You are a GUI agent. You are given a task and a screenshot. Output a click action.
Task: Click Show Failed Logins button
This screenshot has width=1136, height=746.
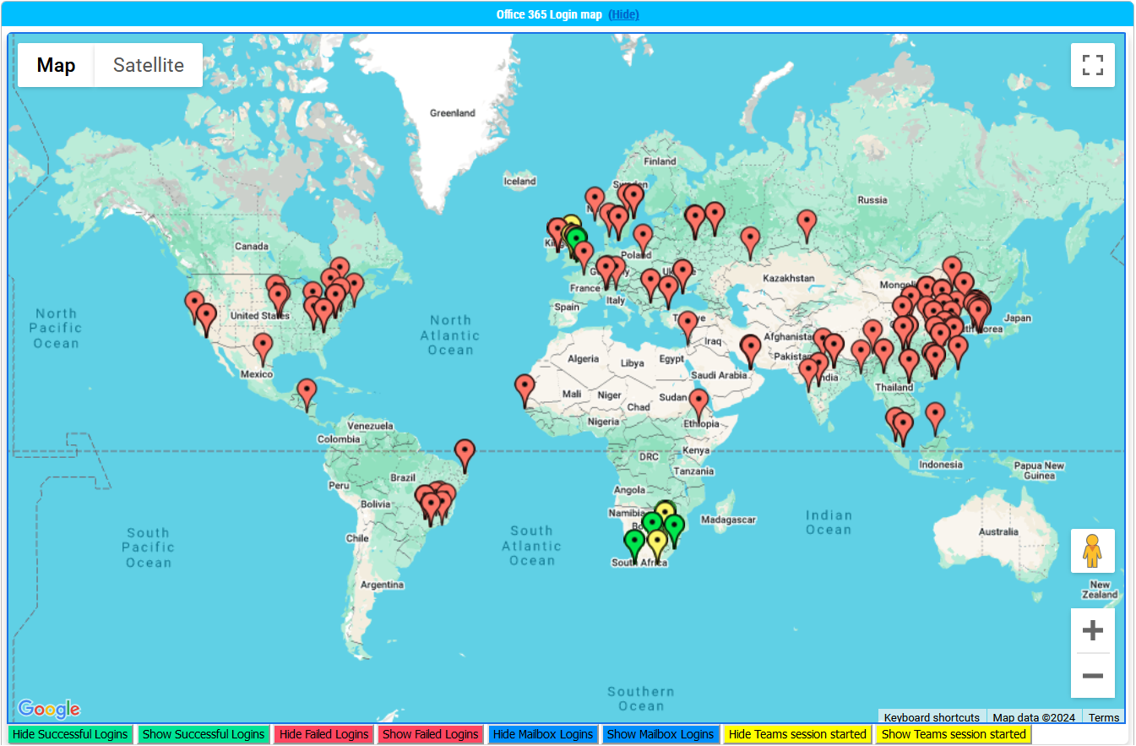point(431,734)
